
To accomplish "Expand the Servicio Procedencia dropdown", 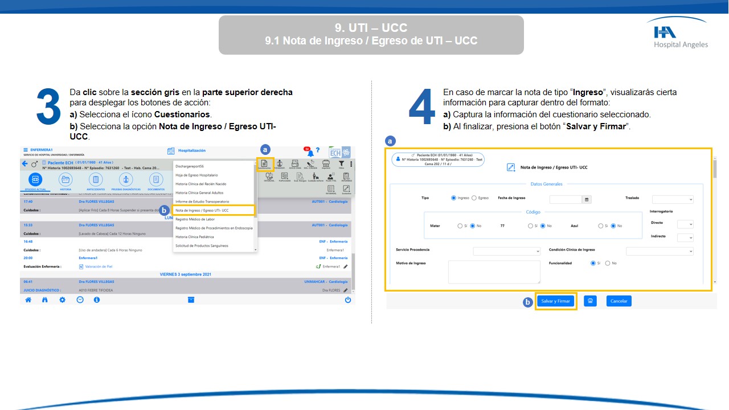I will (506, 251).
